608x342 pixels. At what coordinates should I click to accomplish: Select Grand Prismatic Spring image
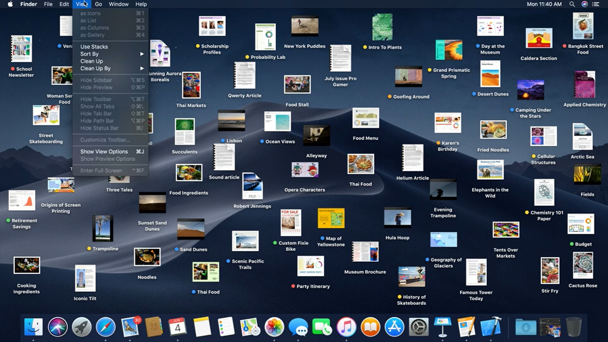pyautogui.click(x=449, y=50)
